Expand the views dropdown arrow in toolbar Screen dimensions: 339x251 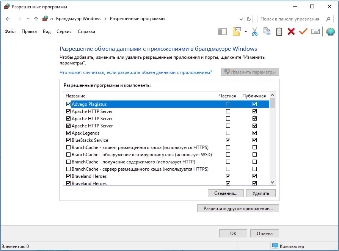(246, 31)
